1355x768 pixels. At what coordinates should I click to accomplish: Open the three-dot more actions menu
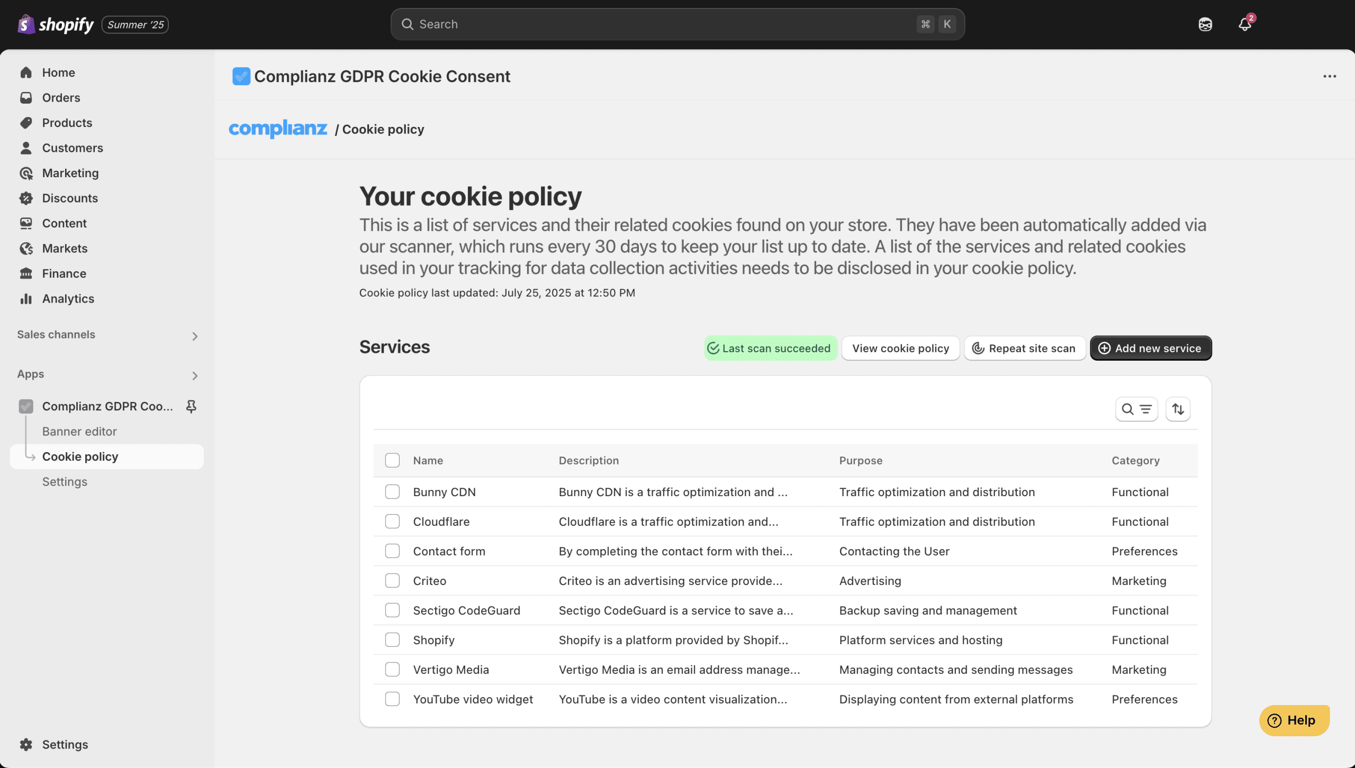1330,76
